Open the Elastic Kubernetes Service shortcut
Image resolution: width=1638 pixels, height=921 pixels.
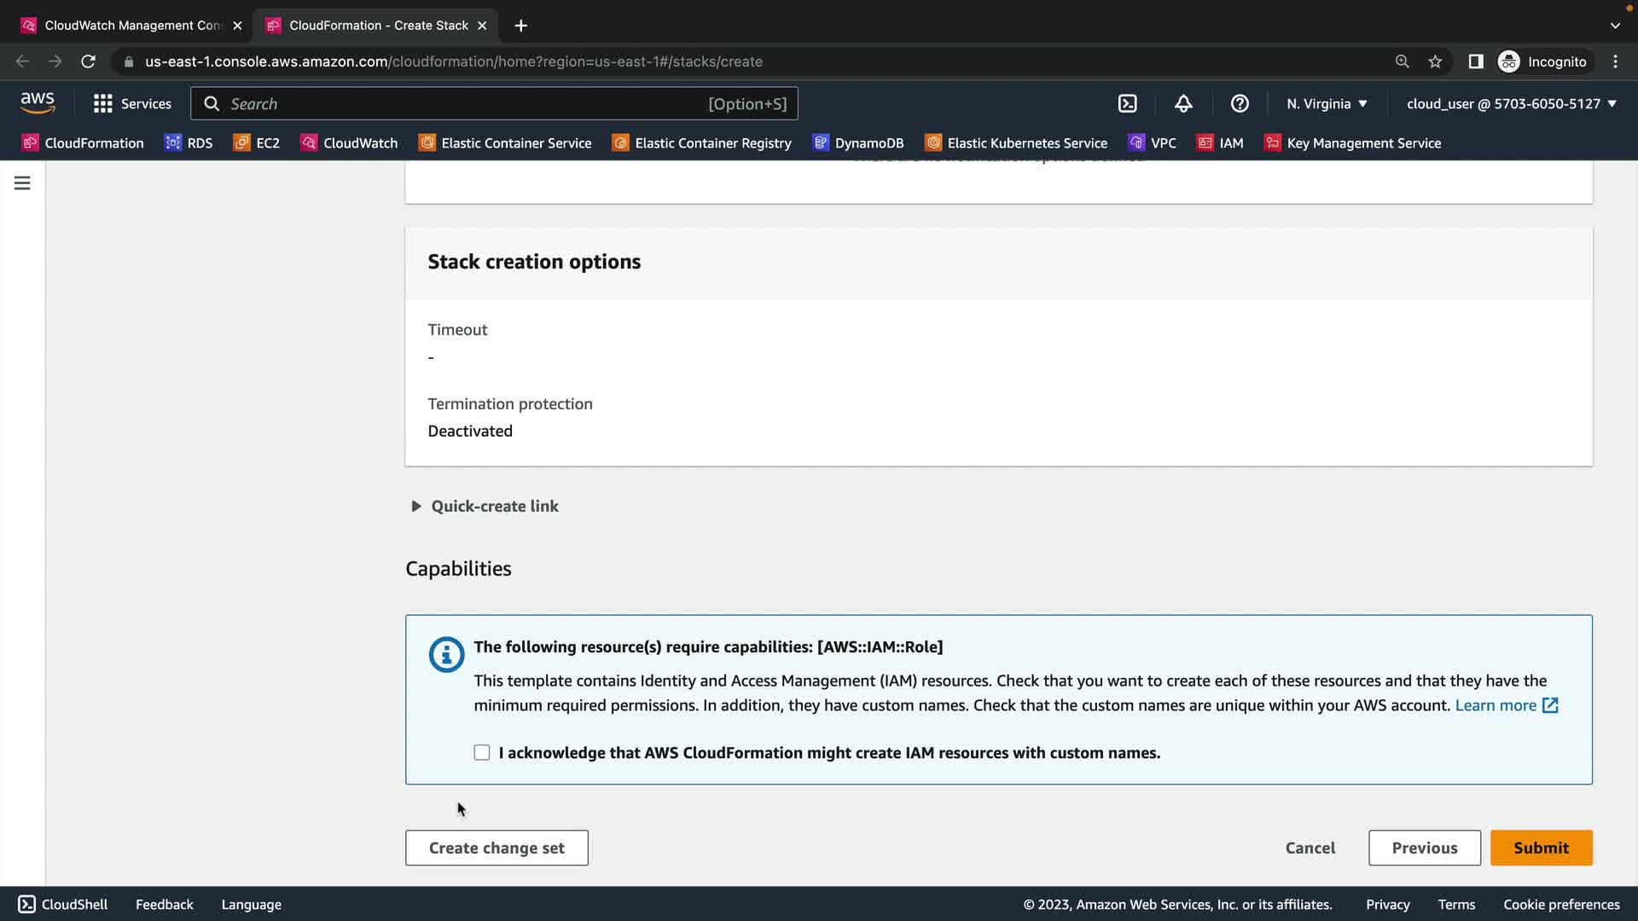[1016, 142]
